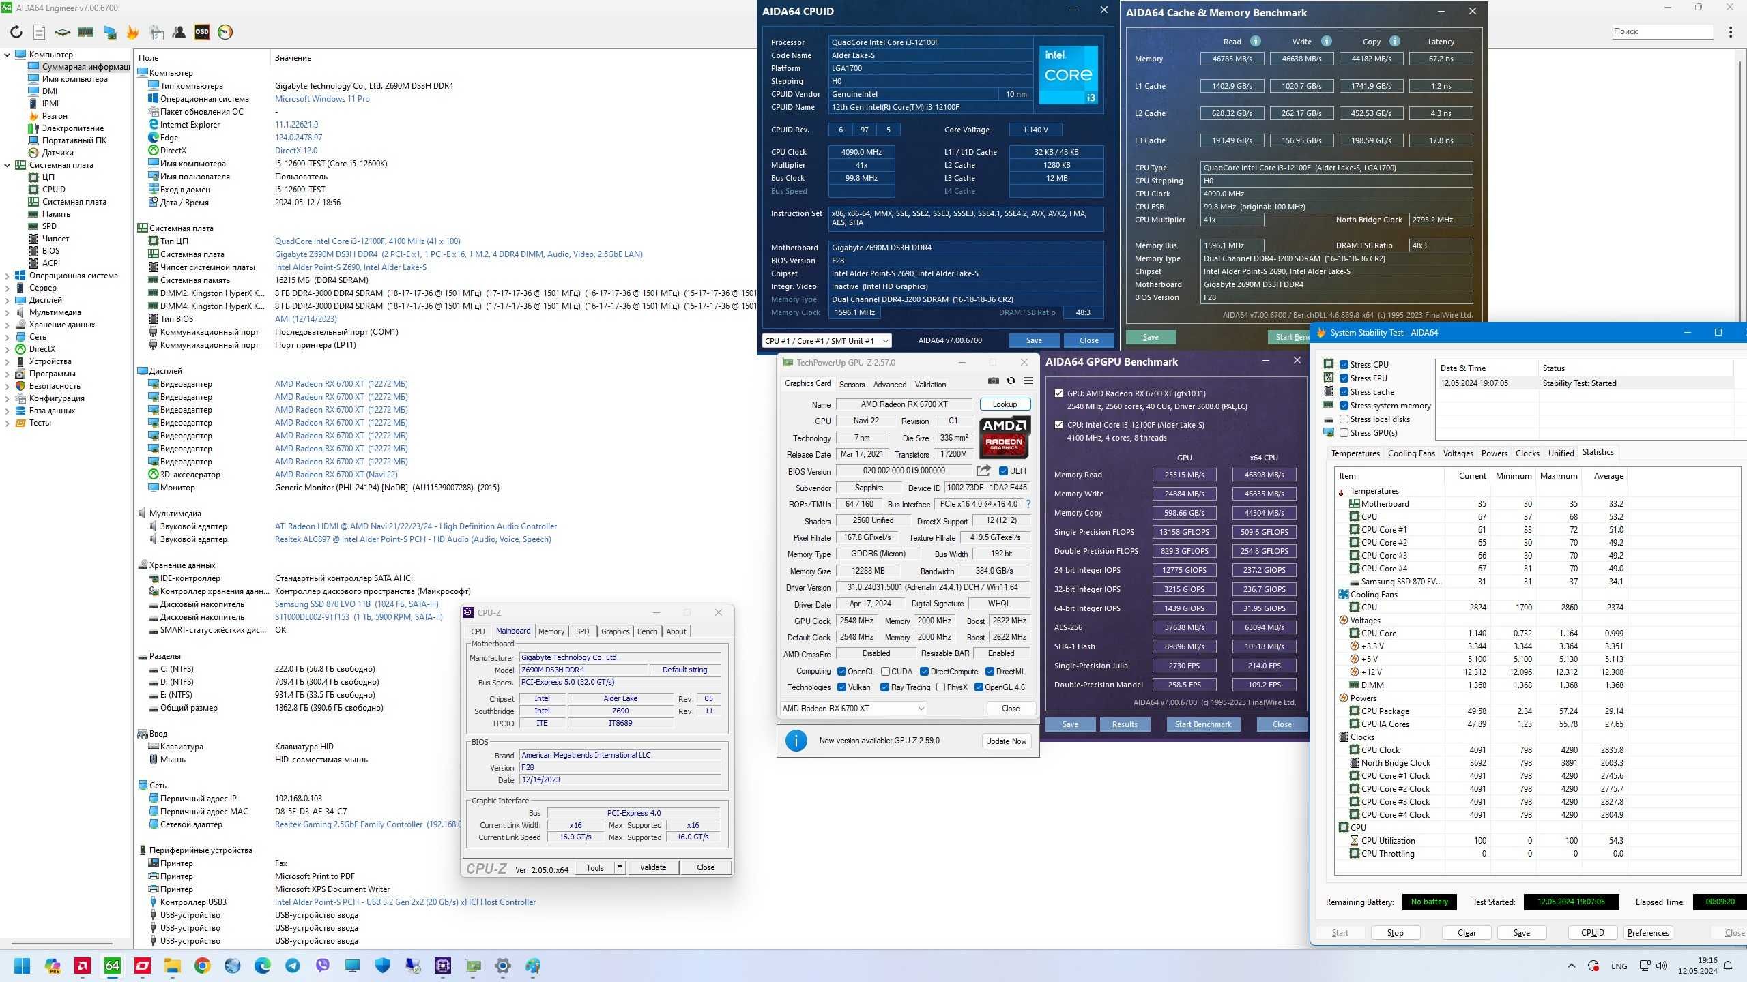Click the Write info icon in Memory Benchmark
This screenshot has height=982, width=1747.
[x=1326, y=41]
